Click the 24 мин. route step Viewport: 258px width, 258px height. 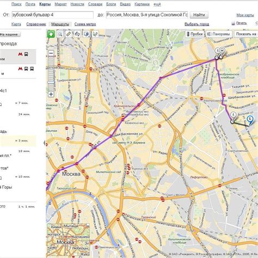tap(24, 114)
